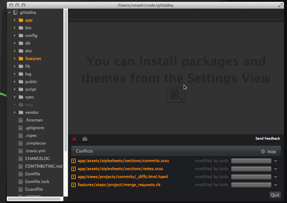Expand the config folder chevron
This screenshot has width=287, height=203.
click(14, 36)
